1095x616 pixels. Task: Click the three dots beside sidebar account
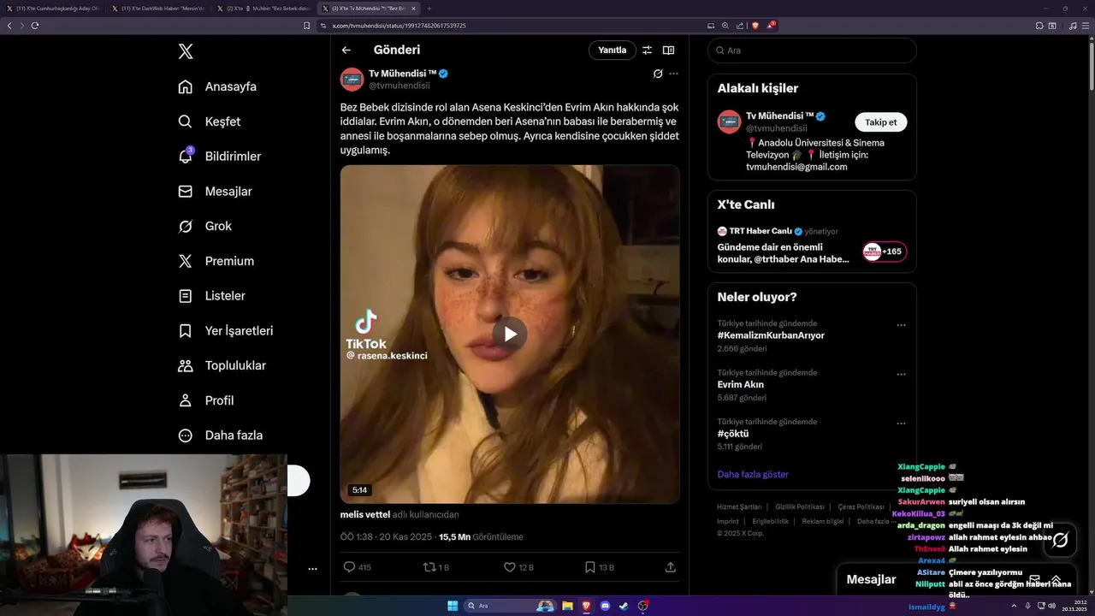(312, 569)
